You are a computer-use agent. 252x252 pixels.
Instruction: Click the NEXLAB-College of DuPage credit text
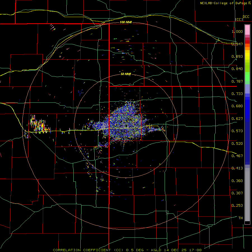[x=223, y=3]
